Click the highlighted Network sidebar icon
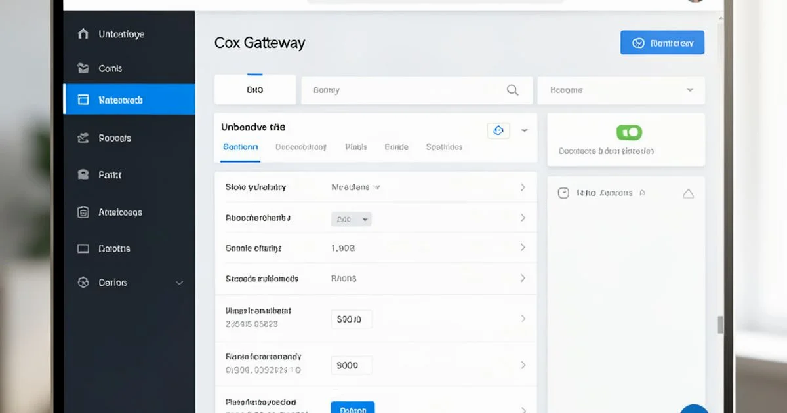787x413 pixels. (83, 99)
